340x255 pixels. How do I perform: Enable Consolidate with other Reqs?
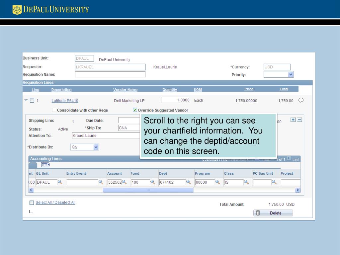(x=54, y=110)
